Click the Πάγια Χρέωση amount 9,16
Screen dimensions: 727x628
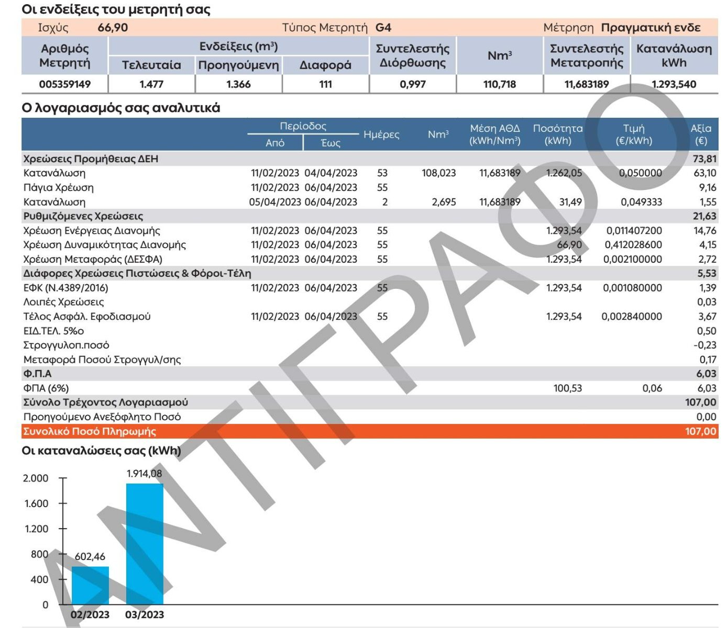[x=708, y=187]
